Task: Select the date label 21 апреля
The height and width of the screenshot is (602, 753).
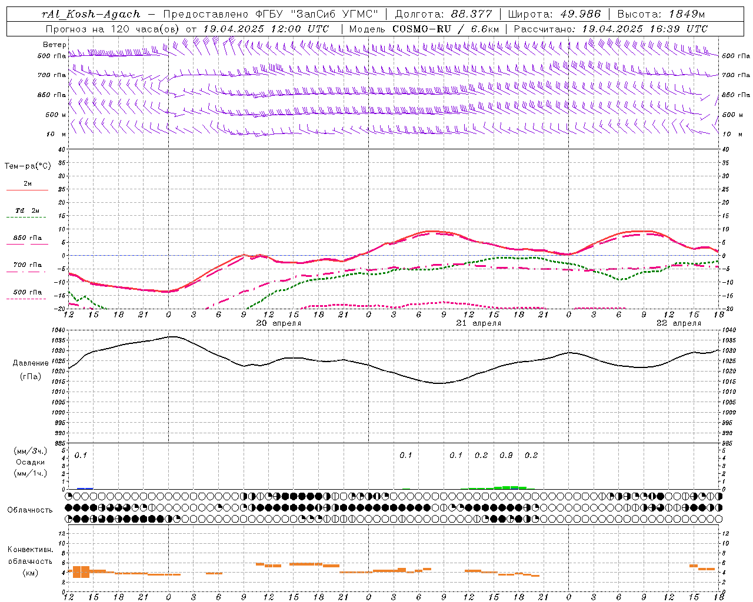Action: tap(478, 323)
